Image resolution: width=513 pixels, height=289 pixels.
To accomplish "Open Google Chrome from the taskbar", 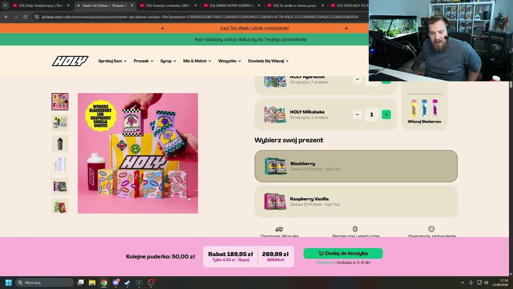I will [104, 283].
